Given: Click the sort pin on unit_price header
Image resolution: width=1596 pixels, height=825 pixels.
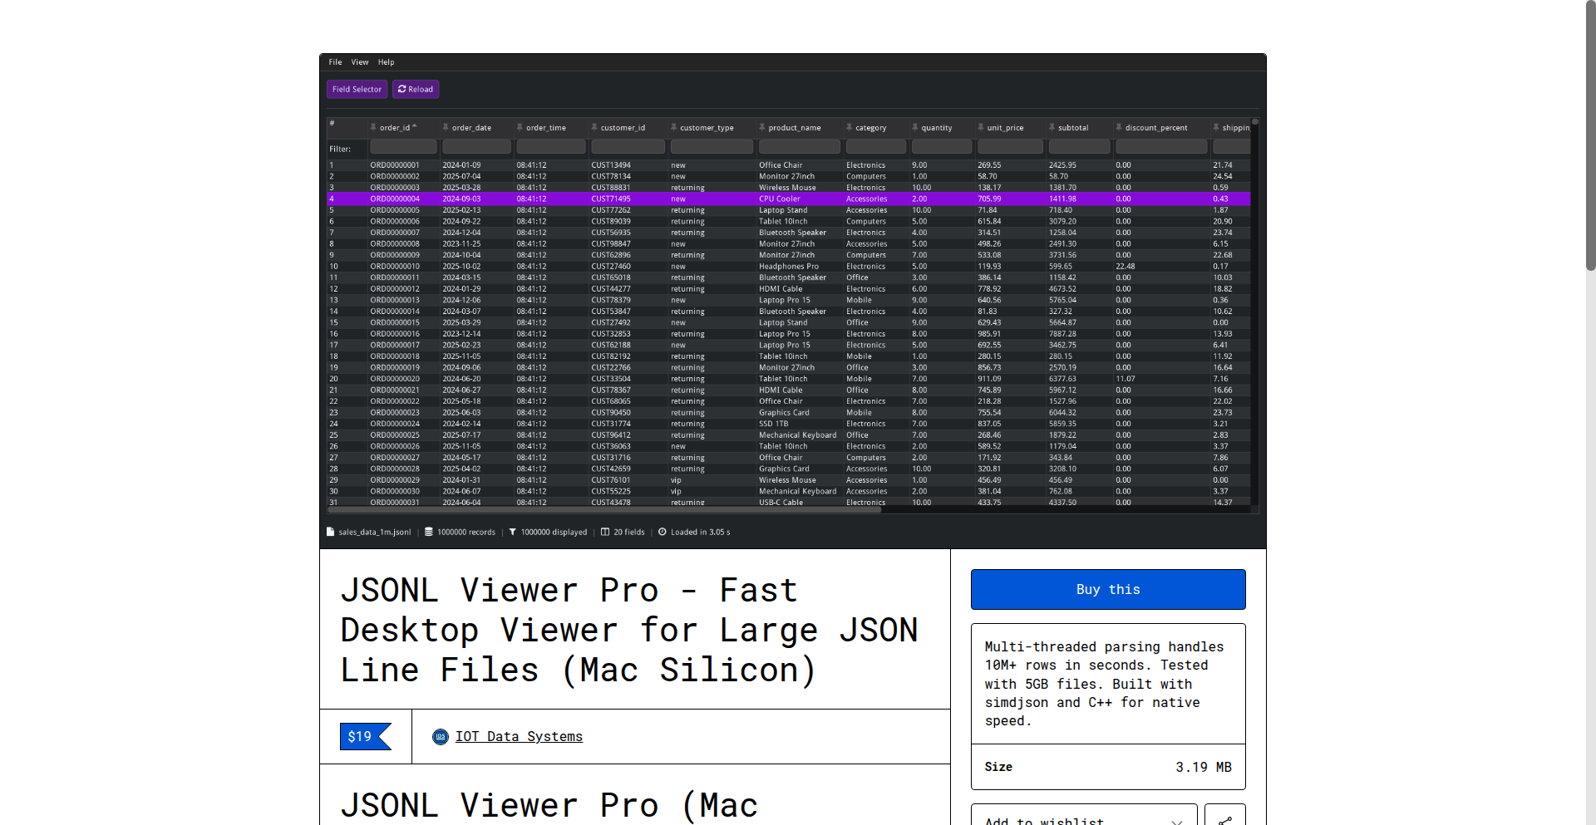Looking at the screenshot, I should [982, 127].
